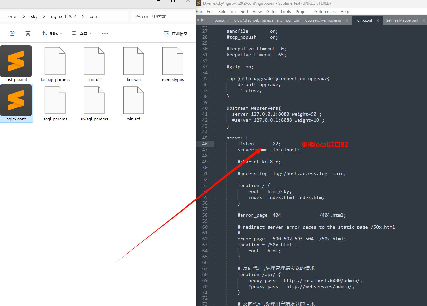
Task: Select the fastcgi_params file icon
Action: 55,61
